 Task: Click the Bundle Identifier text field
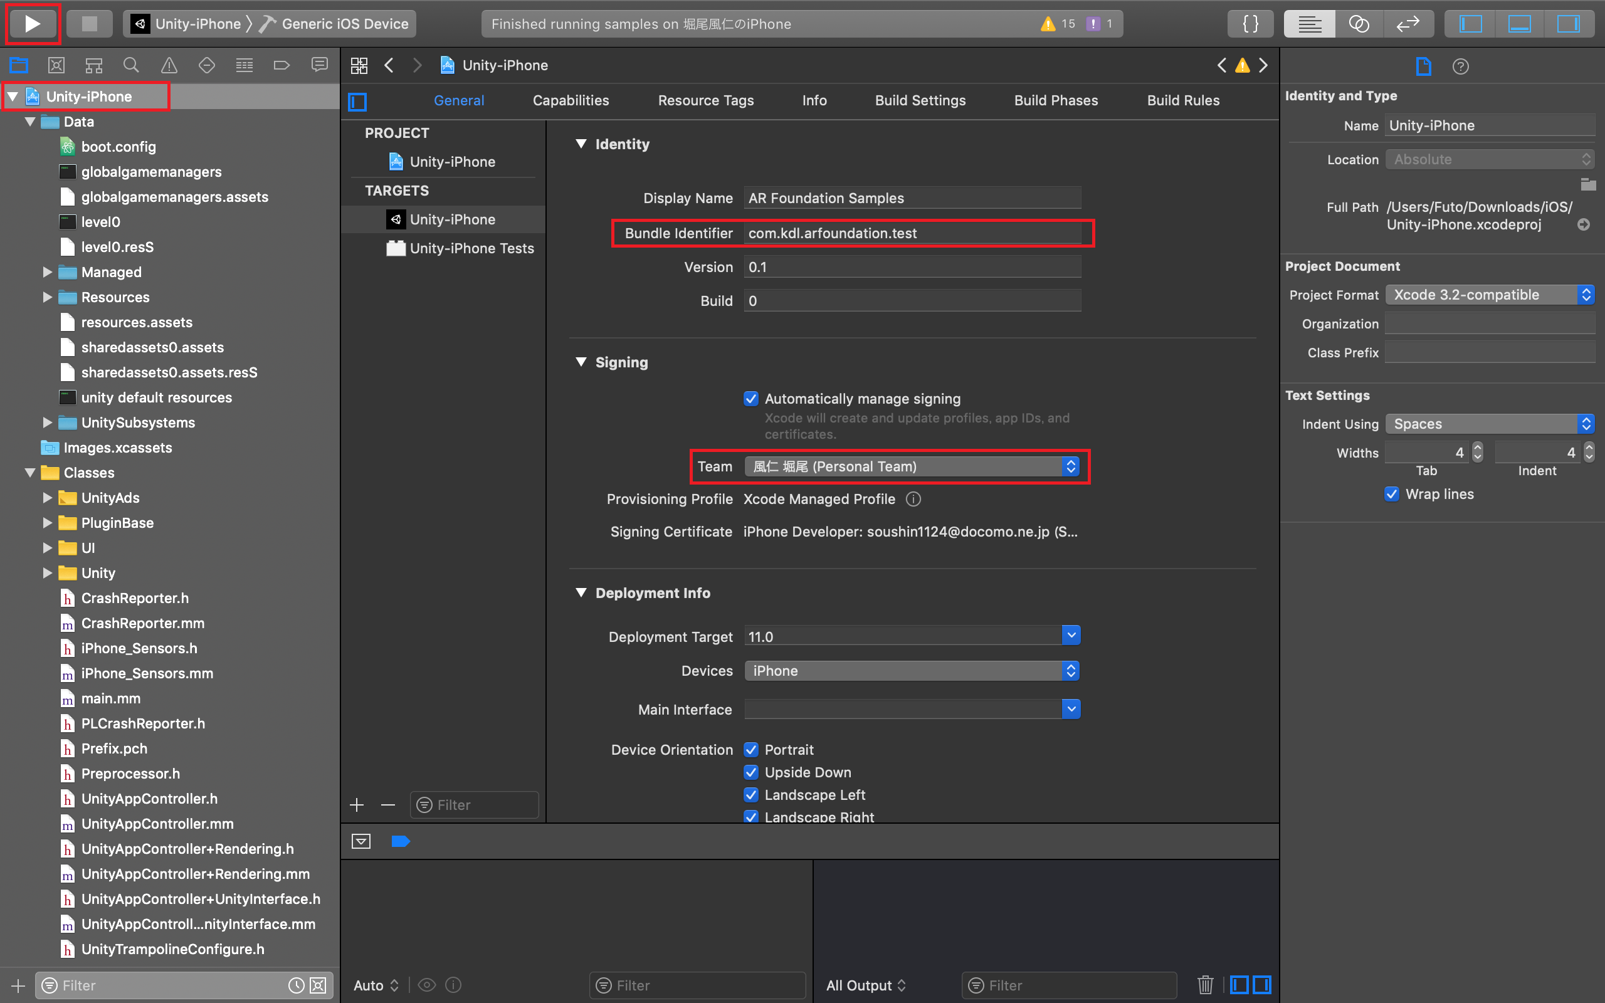pyautogui.click(x=911, y=233)
